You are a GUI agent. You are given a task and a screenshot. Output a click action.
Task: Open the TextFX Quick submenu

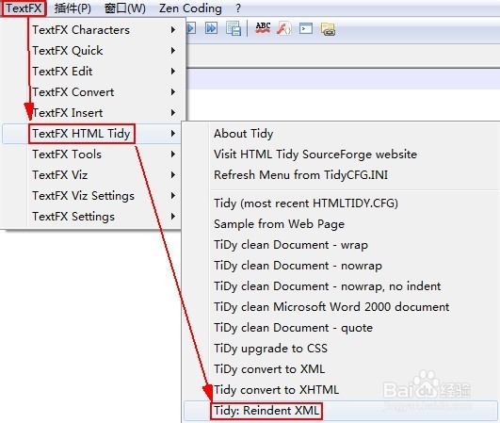92,51
